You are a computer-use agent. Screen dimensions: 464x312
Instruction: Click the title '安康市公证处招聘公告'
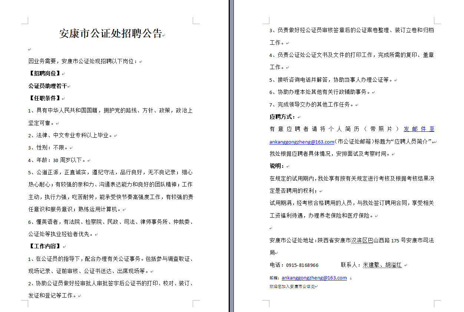tap(110, 34)
